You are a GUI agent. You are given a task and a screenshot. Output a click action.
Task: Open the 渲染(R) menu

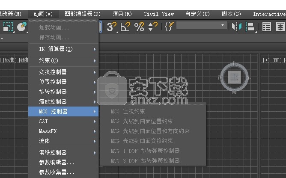point(122,14)
